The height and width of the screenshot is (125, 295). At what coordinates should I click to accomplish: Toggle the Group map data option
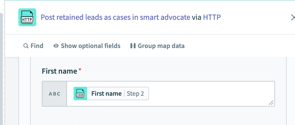(x=157, y=46)
